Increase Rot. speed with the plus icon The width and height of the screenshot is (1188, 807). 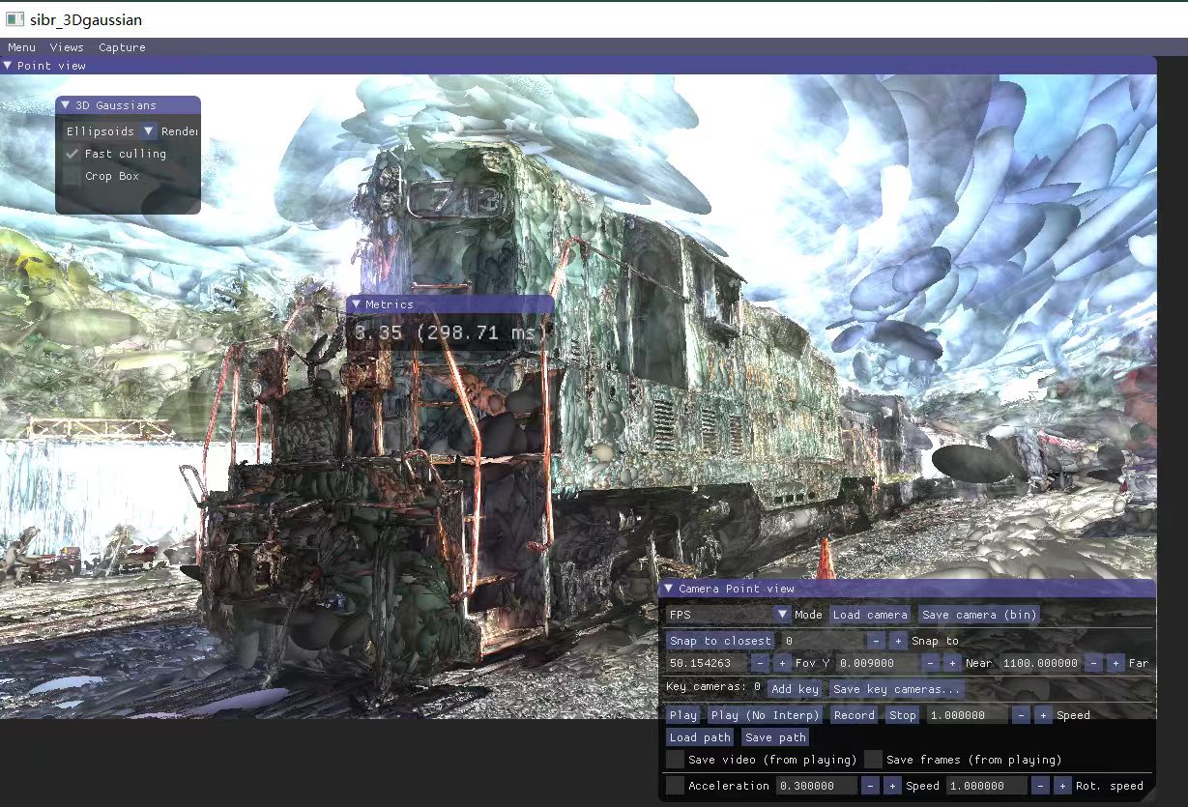[x=1062, y=786]
